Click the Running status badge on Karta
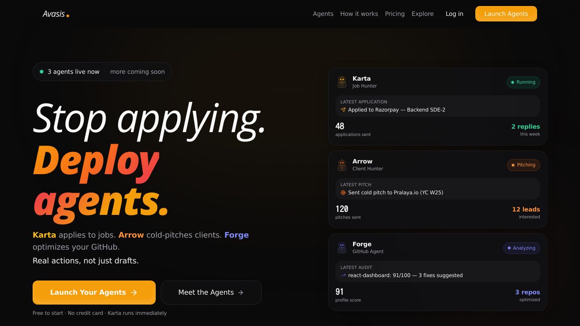580x326 pixels. (523, 82)
